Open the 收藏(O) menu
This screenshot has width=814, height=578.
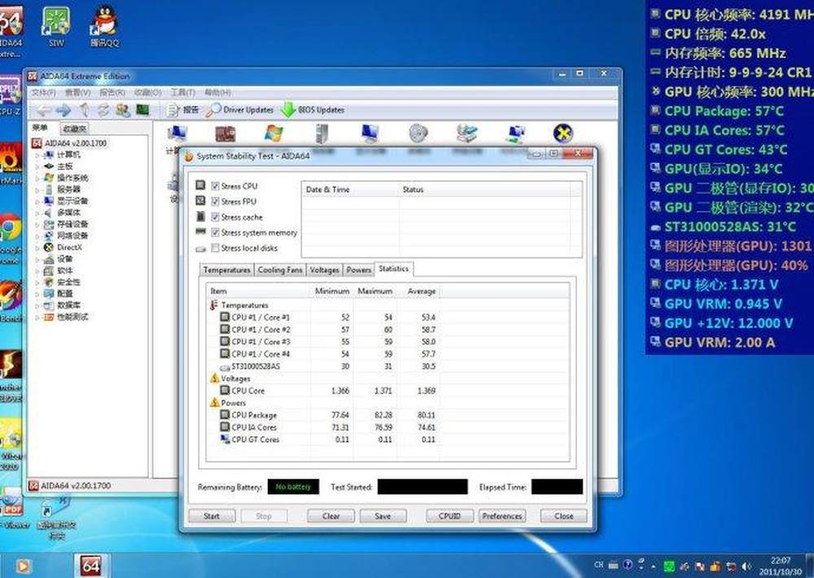147,93
